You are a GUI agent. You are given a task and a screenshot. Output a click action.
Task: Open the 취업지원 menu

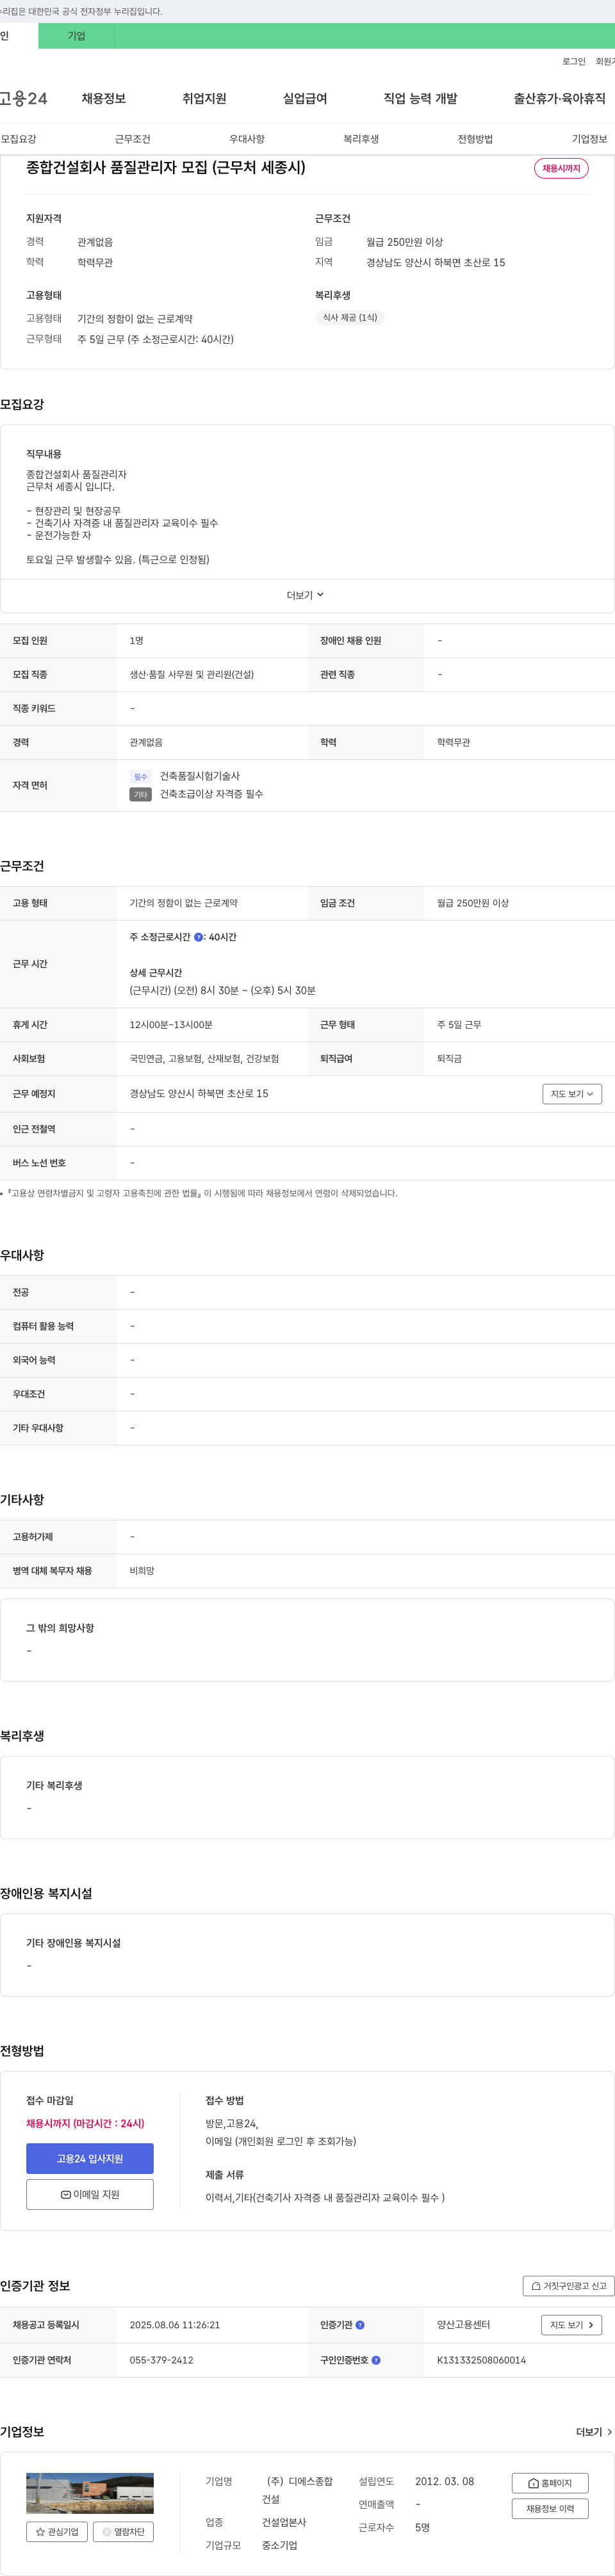(204, 98)
